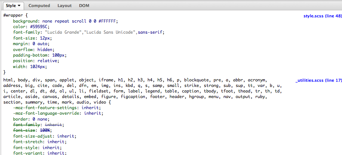Click the background property name under #wrapper
Image resolution: width=342 pixels, height=155 pixels.
(25, 21)
